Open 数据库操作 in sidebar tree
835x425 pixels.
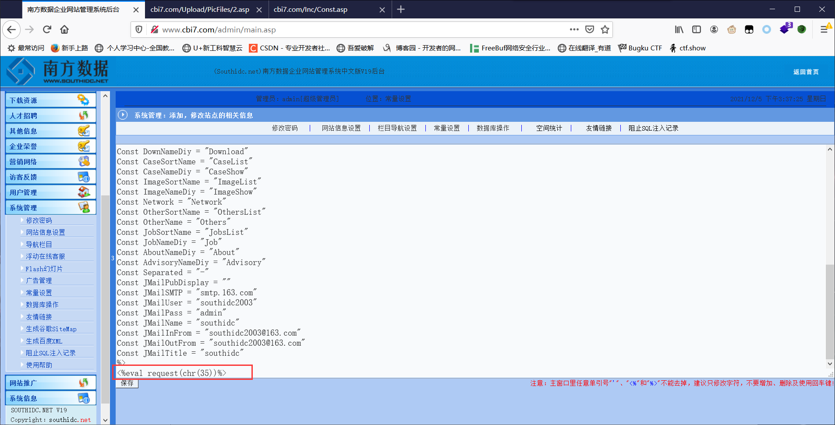(42, 305)
